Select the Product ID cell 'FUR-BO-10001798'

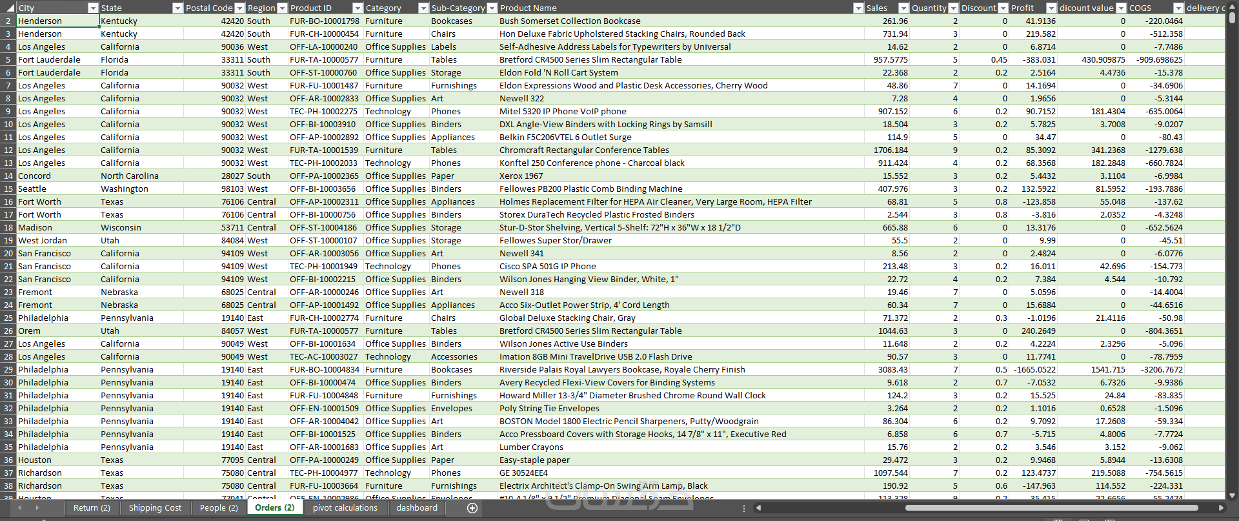pyautogui.click(x=326, y=21)
